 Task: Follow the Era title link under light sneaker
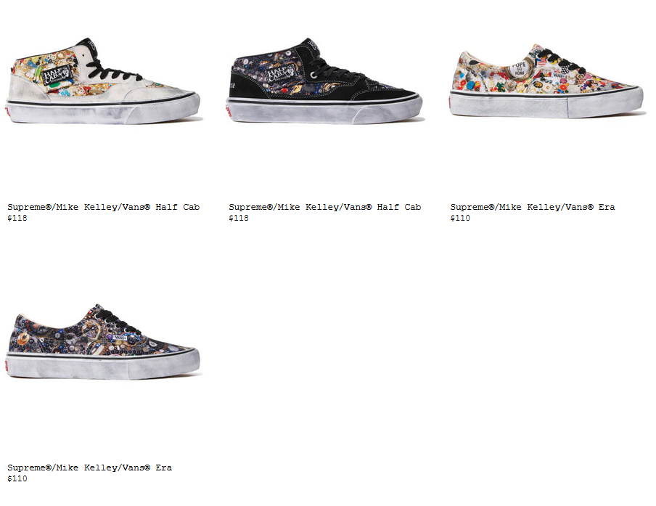(533, 207)
